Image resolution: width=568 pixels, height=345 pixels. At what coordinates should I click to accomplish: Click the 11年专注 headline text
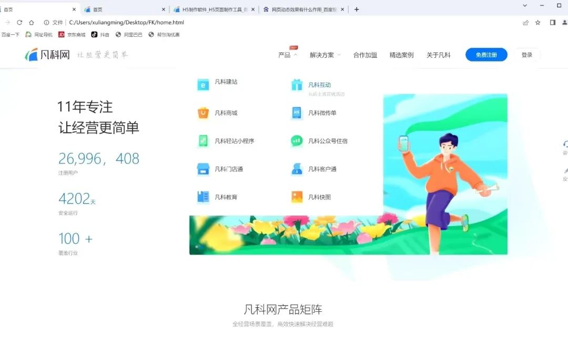point(85,107)
